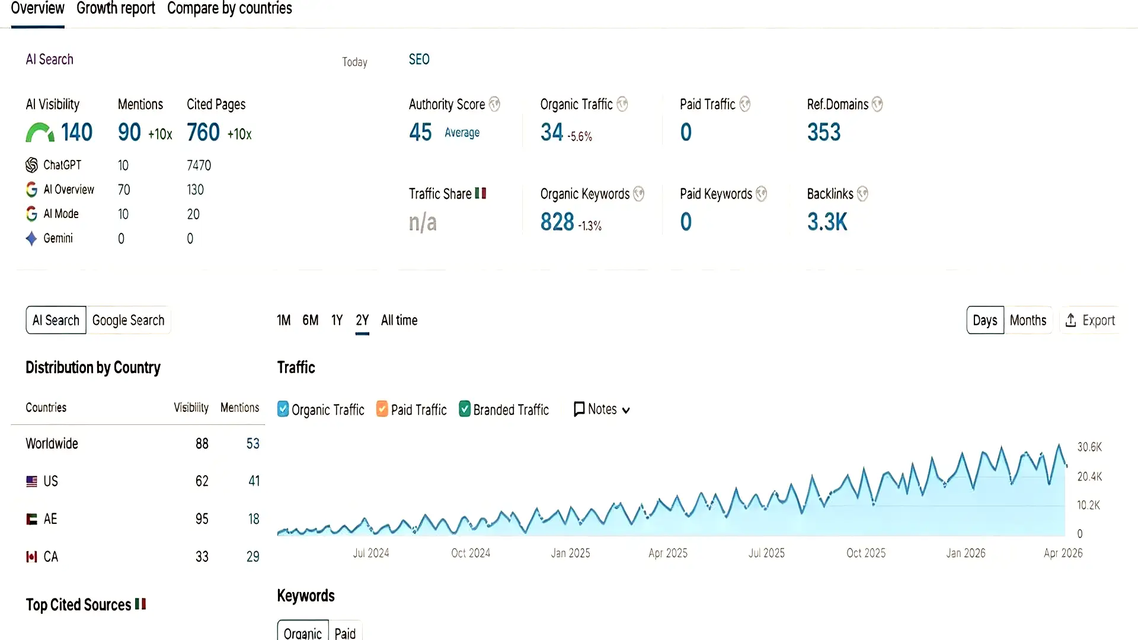1138x640 pixels.
Task: Export the traffic chart data
Action: tap(1090, 320)
